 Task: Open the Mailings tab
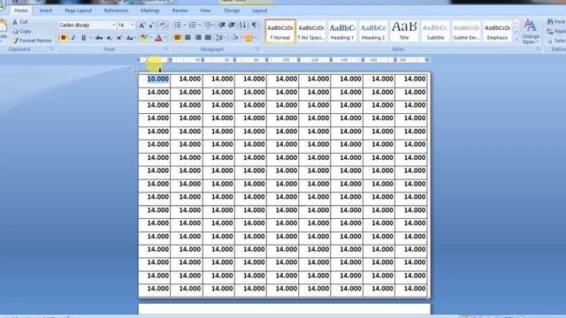150,11
